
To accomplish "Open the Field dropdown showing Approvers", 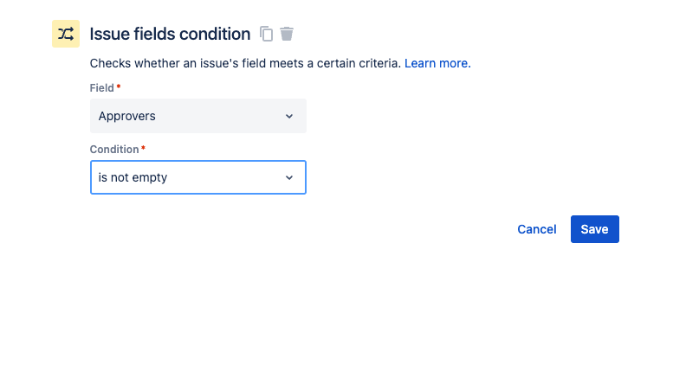I will coord(197,116).
